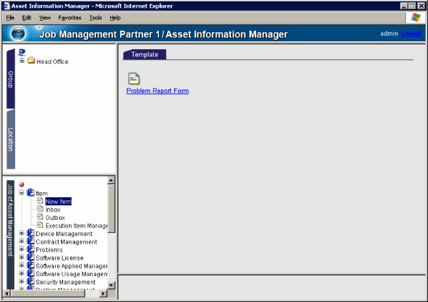Click the Device Management book icon
This screenshot has height=302, width=428.
[x=30, y=233]
